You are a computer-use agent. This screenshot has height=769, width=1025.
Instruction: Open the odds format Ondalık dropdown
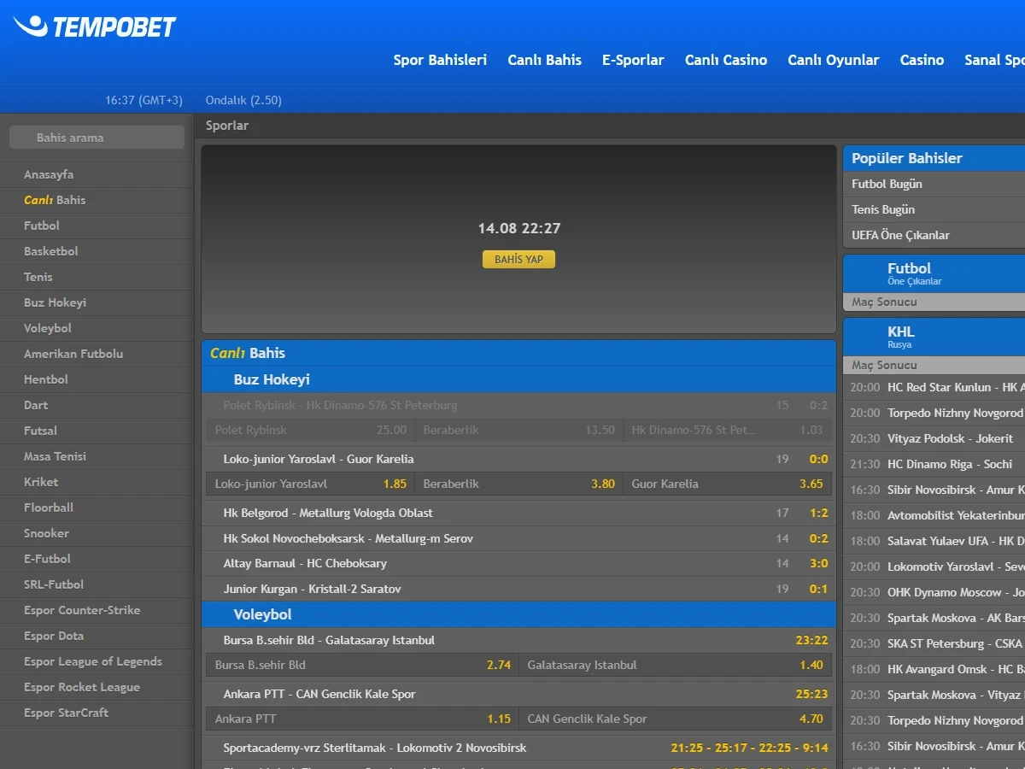point(243,100)
